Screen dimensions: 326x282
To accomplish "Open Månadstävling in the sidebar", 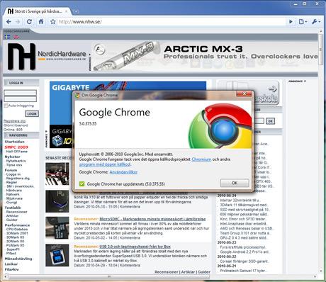I will [18, 259].
